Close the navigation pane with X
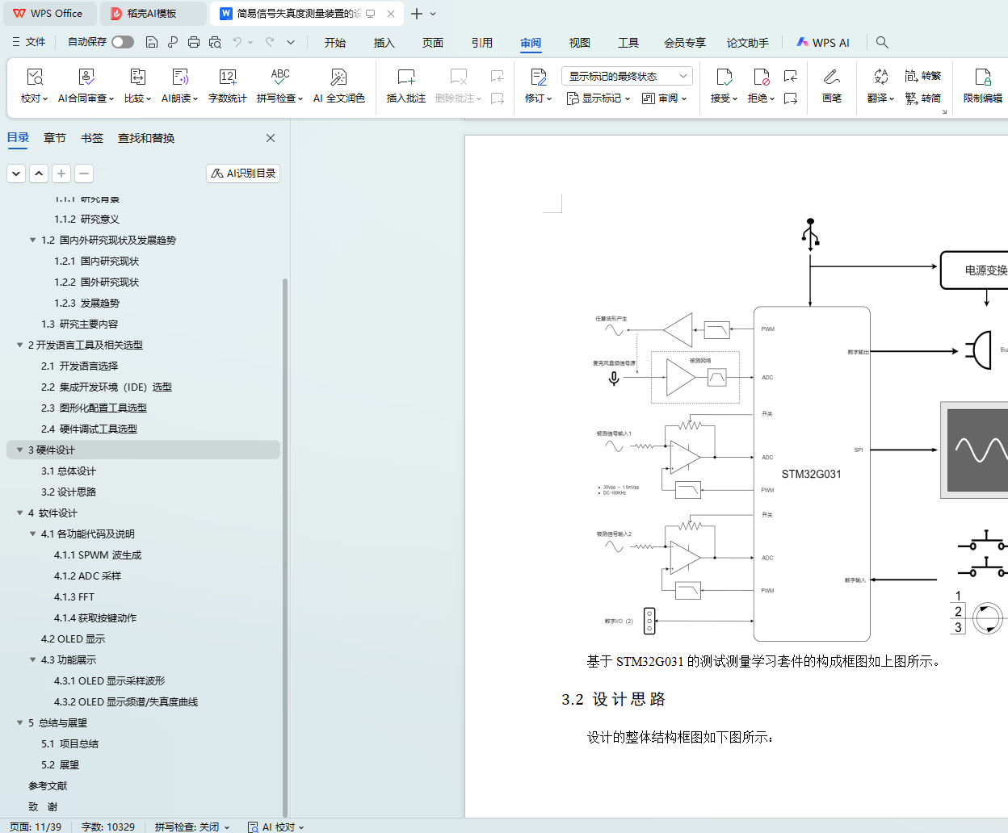 271,138
